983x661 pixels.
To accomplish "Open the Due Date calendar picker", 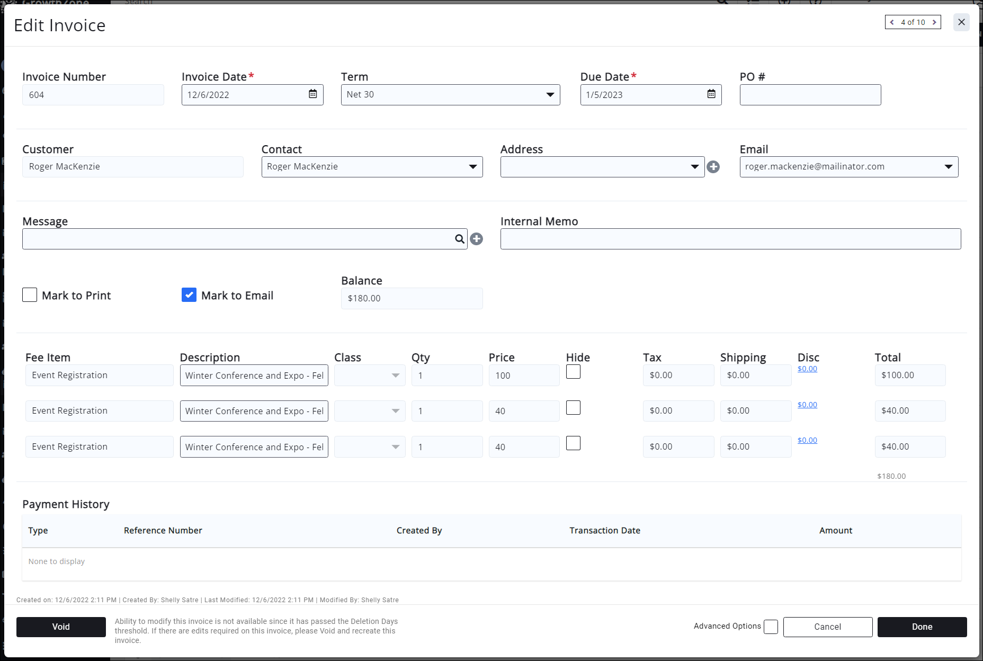I will 711,94.
